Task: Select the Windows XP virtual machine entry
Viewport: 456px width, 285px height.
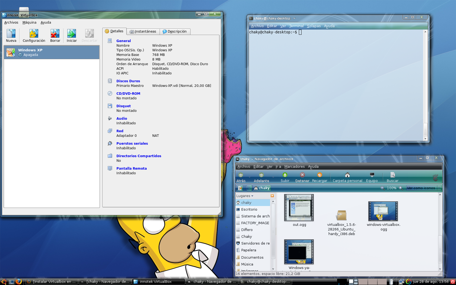Action: pos(52,52)
